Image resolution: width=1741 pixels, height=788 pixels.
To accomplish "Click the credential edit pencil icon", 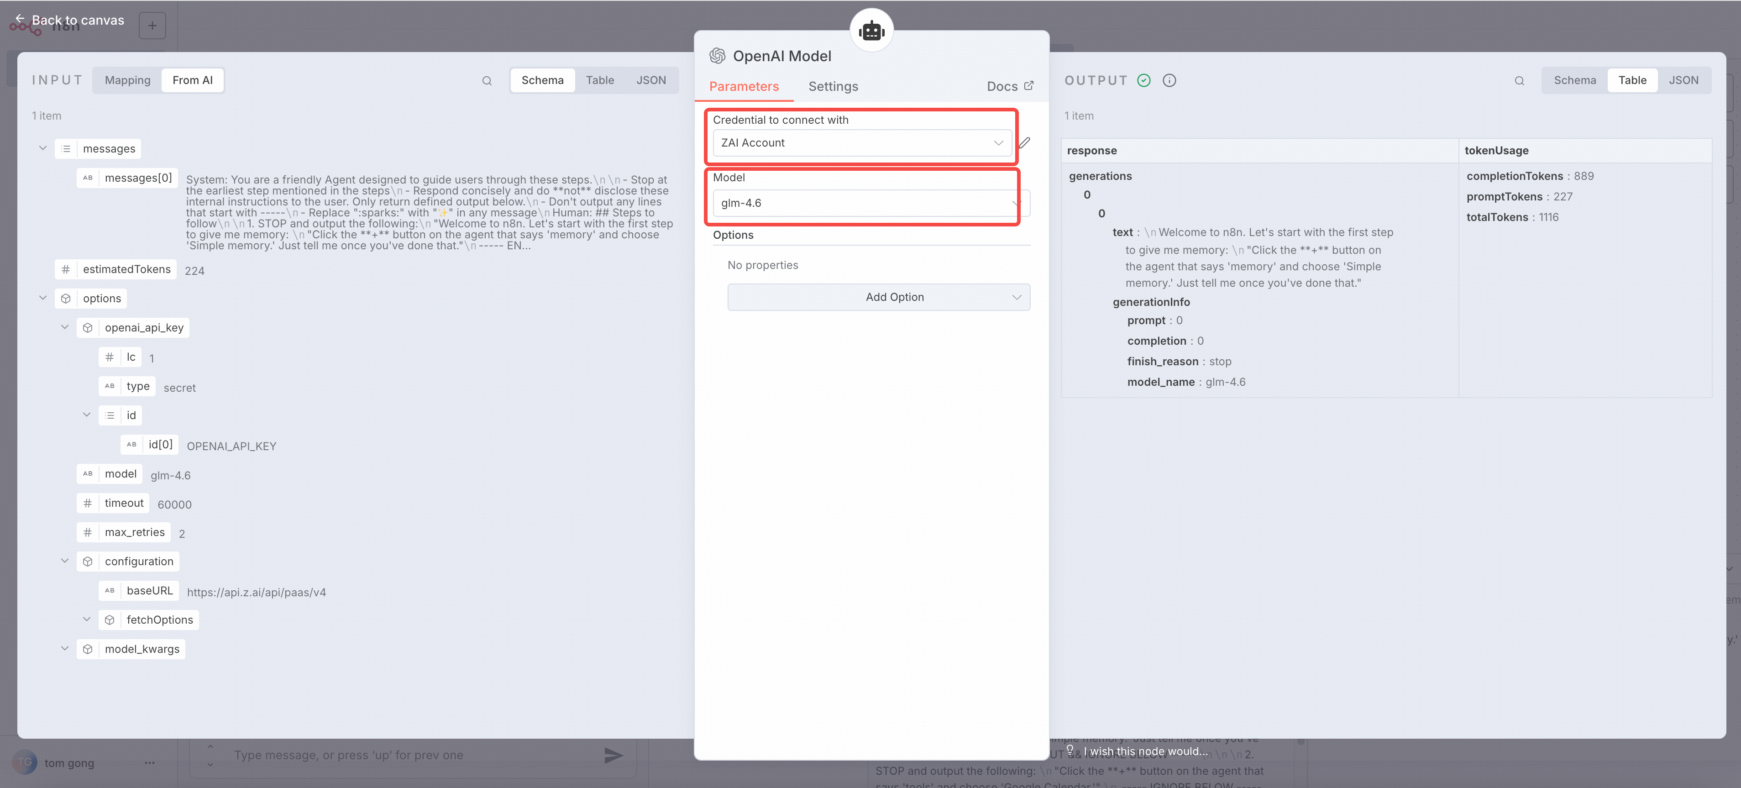I will tap(1025, 142).
